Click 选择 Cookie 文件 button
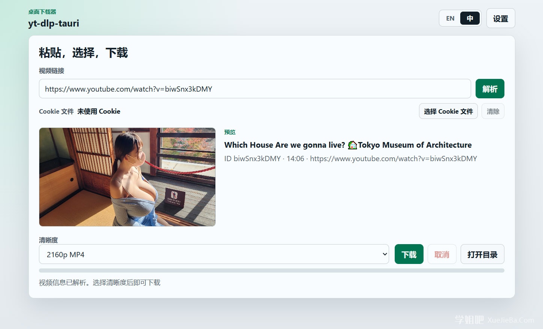This screenshot has width=543, height=329. point(448,111)
